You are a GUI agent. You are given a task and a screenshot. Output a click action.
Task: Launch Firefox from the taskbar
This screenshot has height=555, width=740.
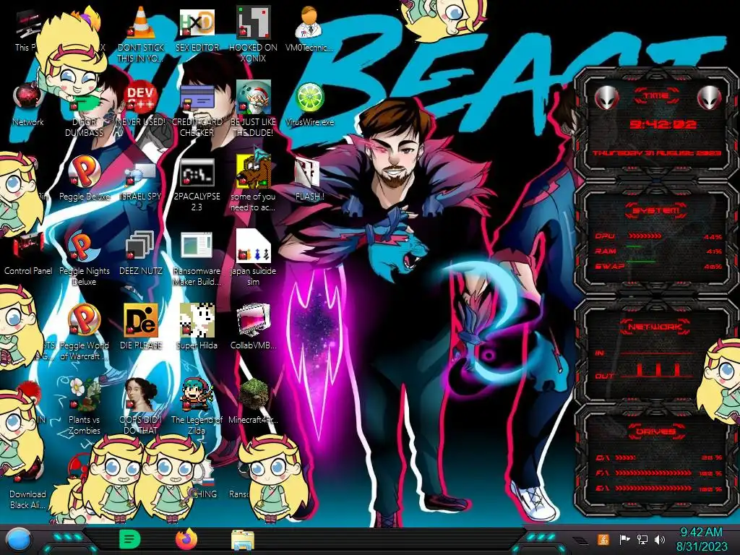(186, 539)
